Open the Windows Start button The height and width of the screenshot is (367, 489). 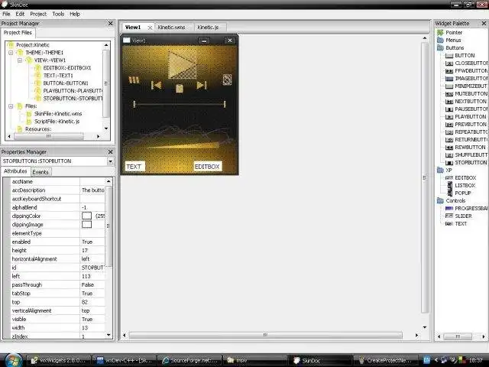click(x=13, y=360)
